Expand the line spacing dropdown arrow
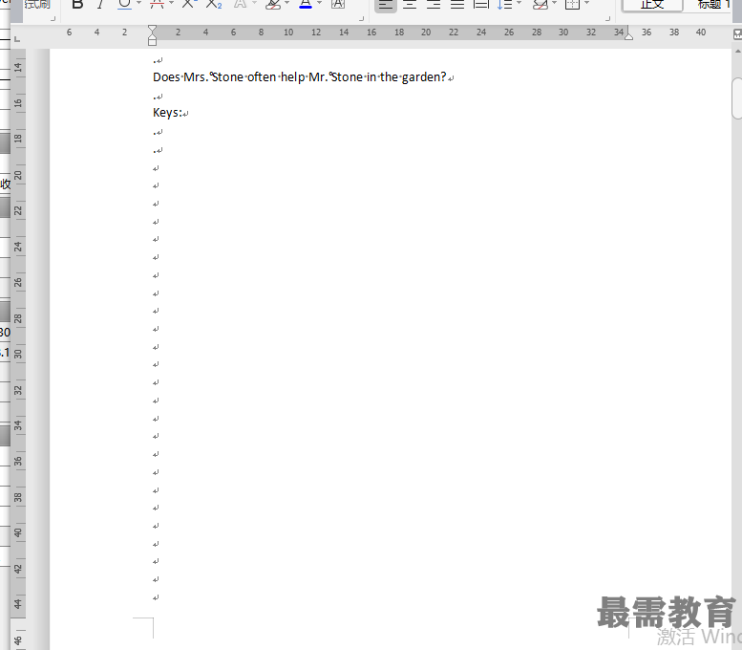 pos(519,3)
